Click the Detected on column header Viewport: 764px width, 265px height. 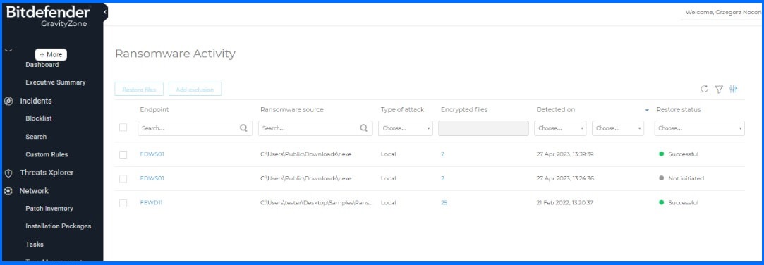[555, 110]
